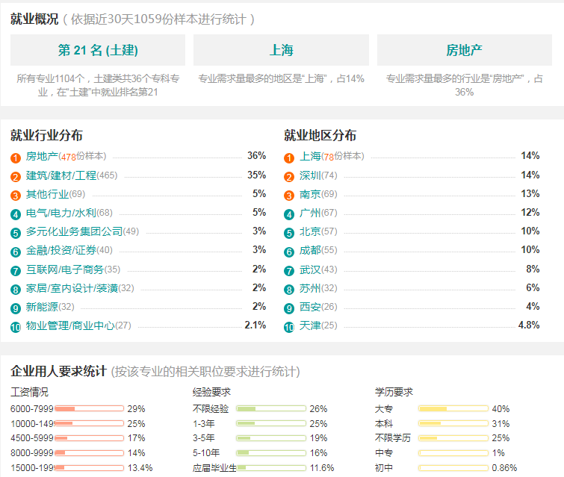Click the 不限学历 education label
564x477 pixels.
[x=393, y=438]
